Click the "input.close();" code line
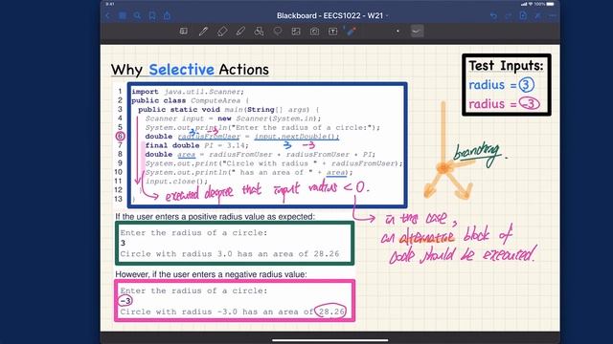 point(176,182)
